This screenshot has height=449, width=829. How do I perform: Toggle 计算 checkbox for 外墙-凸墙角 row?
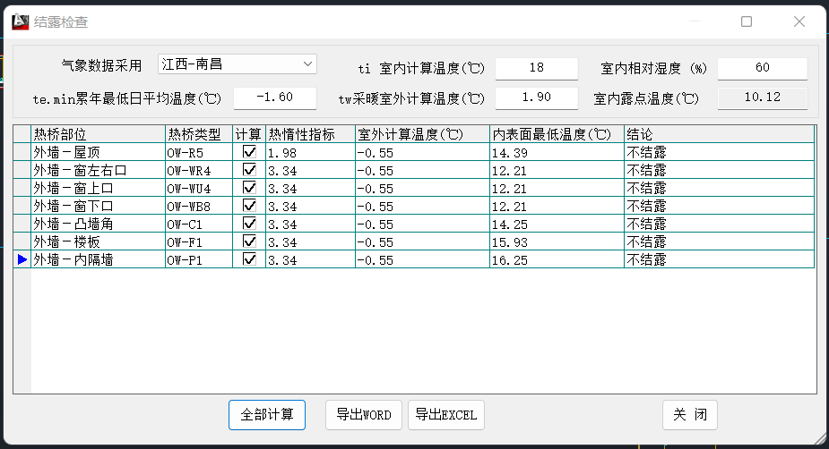pos(249,224)
